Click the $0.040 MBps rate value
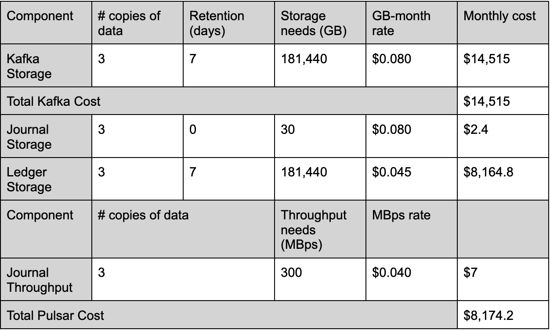Viewport: 550px width, 330px height. click(391, 273)
